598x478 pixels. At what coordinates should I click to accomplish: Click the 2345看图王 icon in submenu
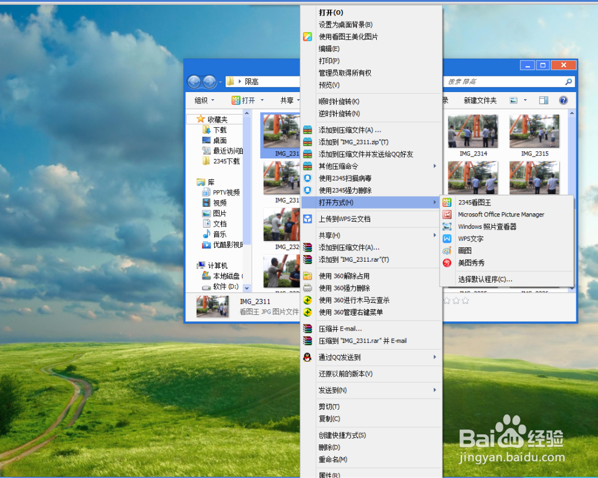click(x=447, y=203)
